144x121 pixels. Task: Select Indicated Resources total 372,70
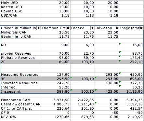[131, 83]
